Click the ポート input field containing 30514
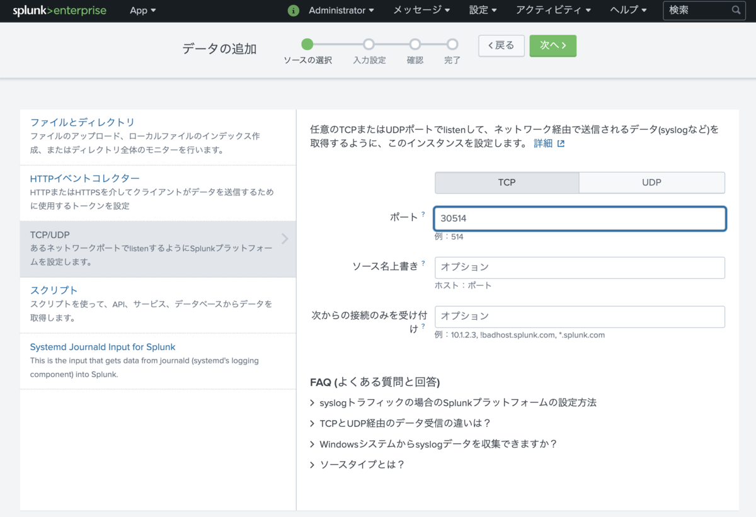The width and height of the screenshot is (756, 517). [x=580, y=218]
